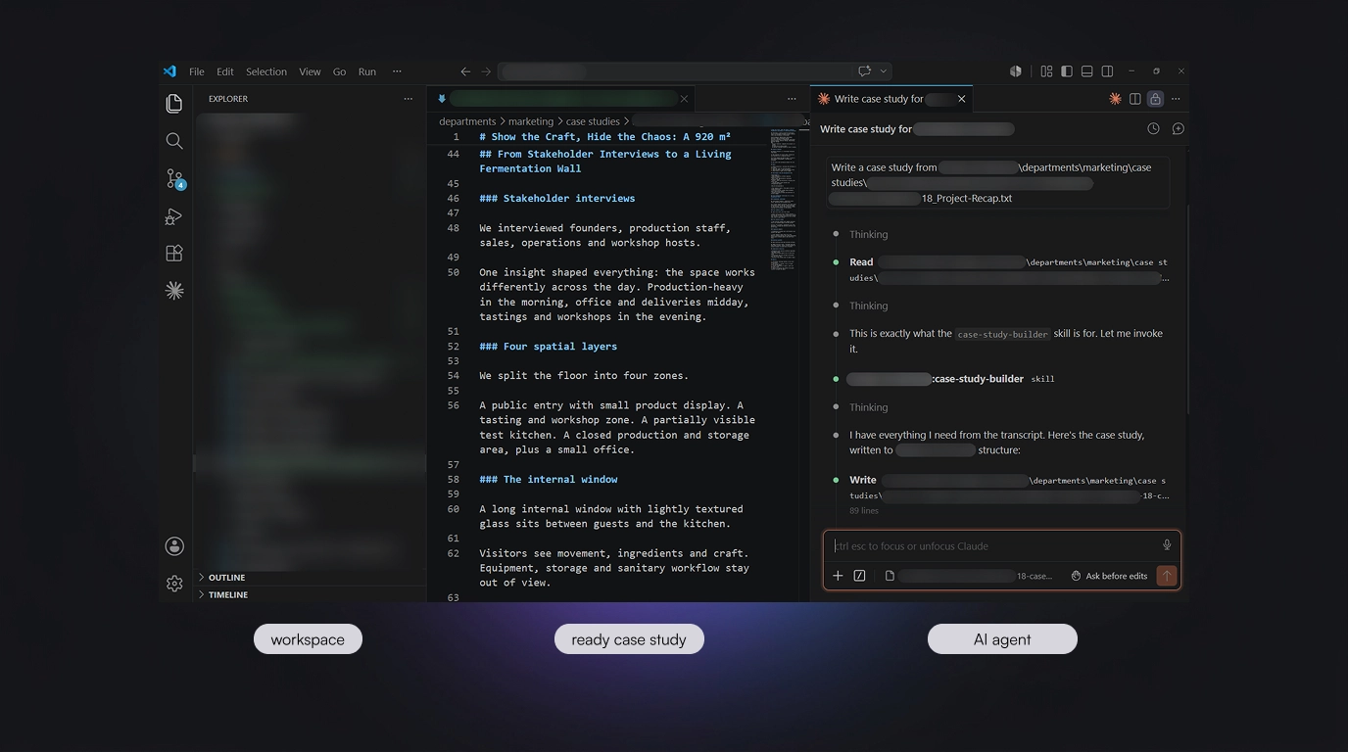The height and width of the screenshot is (752, 1348).
Task: Open the Explorer view in activity bar
Action: 174,104
